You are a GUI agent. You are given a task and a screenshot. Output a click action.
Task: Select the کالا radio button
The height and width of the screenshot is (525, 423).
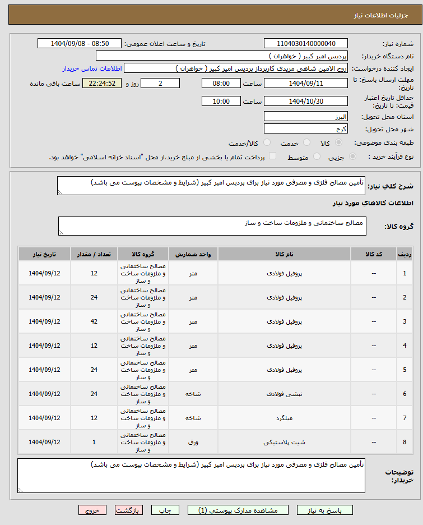point(339,142)
